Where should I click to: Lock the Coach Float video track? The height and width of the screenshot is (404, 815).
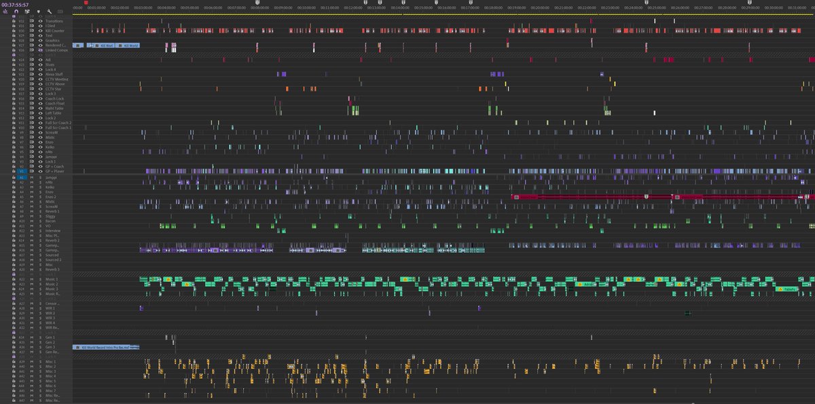click(x=14, y=103)
